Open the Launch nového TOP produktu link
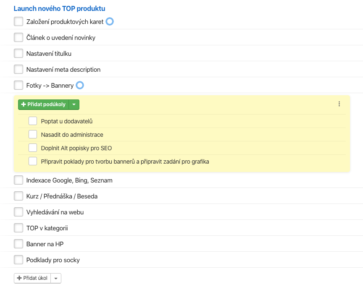 pos(60,8)
